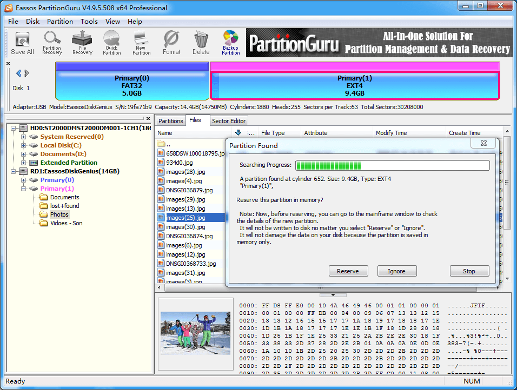This screenshot has height=390, width=517.
Task: Select the 934d0.jpg file icon
Action: click(161, 163)
